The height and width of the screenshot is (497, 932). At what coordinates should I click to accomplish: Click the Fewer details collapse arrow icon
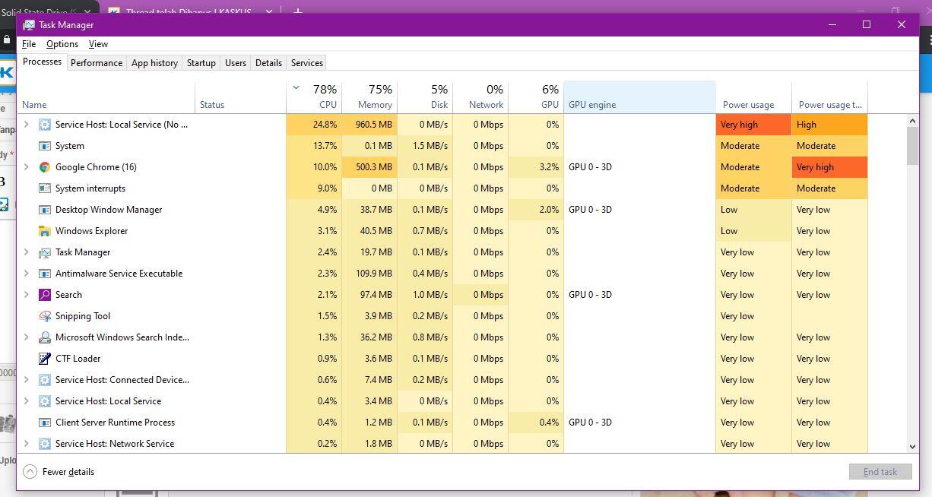(30, 472)
